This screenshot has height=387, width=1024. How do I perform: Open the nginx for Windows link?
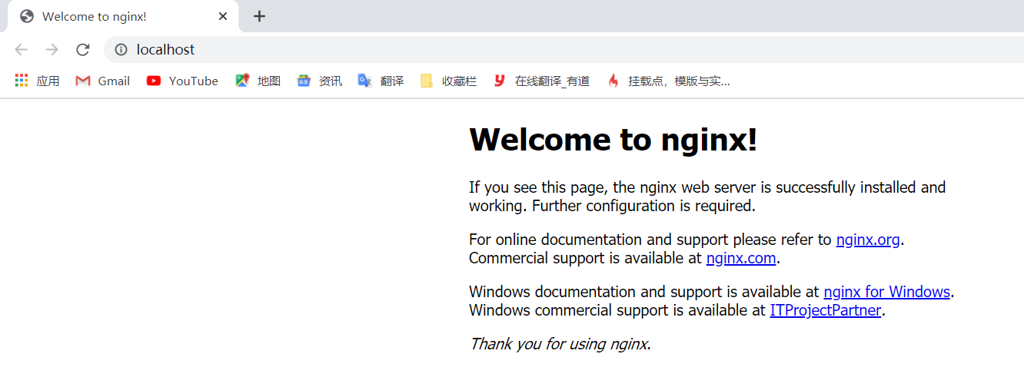tap(887, 292)
